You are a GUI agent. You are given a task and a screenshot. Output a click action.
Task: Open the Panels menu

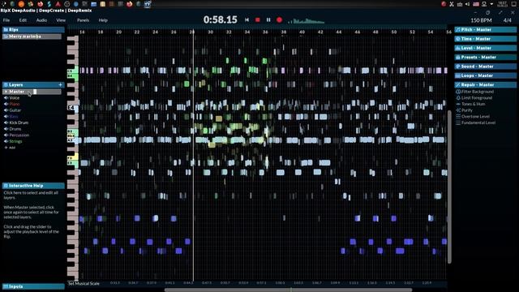[83, 20]
